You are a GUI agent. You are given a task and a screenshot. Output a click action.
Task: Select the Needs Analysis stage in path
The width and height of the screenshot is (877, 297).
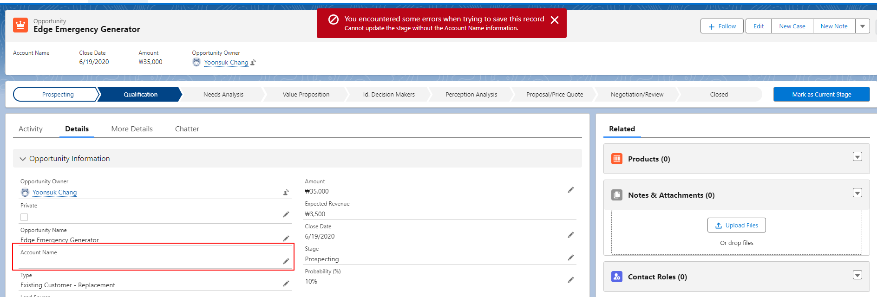click(223, 94)
